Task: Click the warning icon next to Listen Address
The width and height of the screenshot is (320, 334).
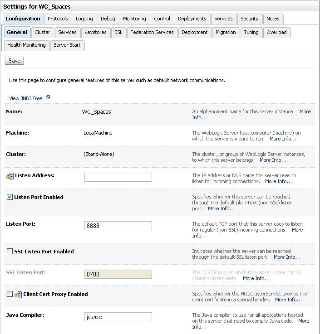Action: click(x=10, y=176)
